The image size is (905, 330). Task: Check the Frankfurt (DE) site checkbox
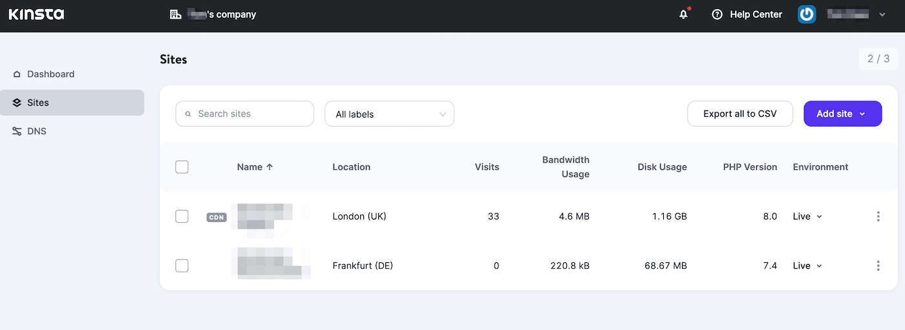coord(182,265)
